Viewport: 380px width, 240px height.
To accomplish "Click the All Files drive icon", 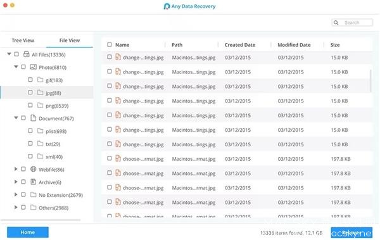I will pyautogui.click(x=27, y=54).
